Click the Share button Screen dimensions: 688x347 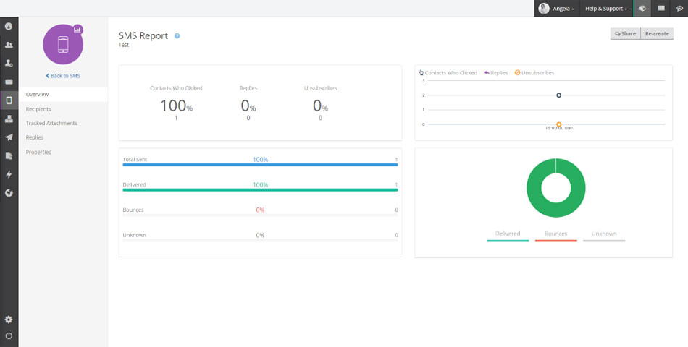coord(626,34)
